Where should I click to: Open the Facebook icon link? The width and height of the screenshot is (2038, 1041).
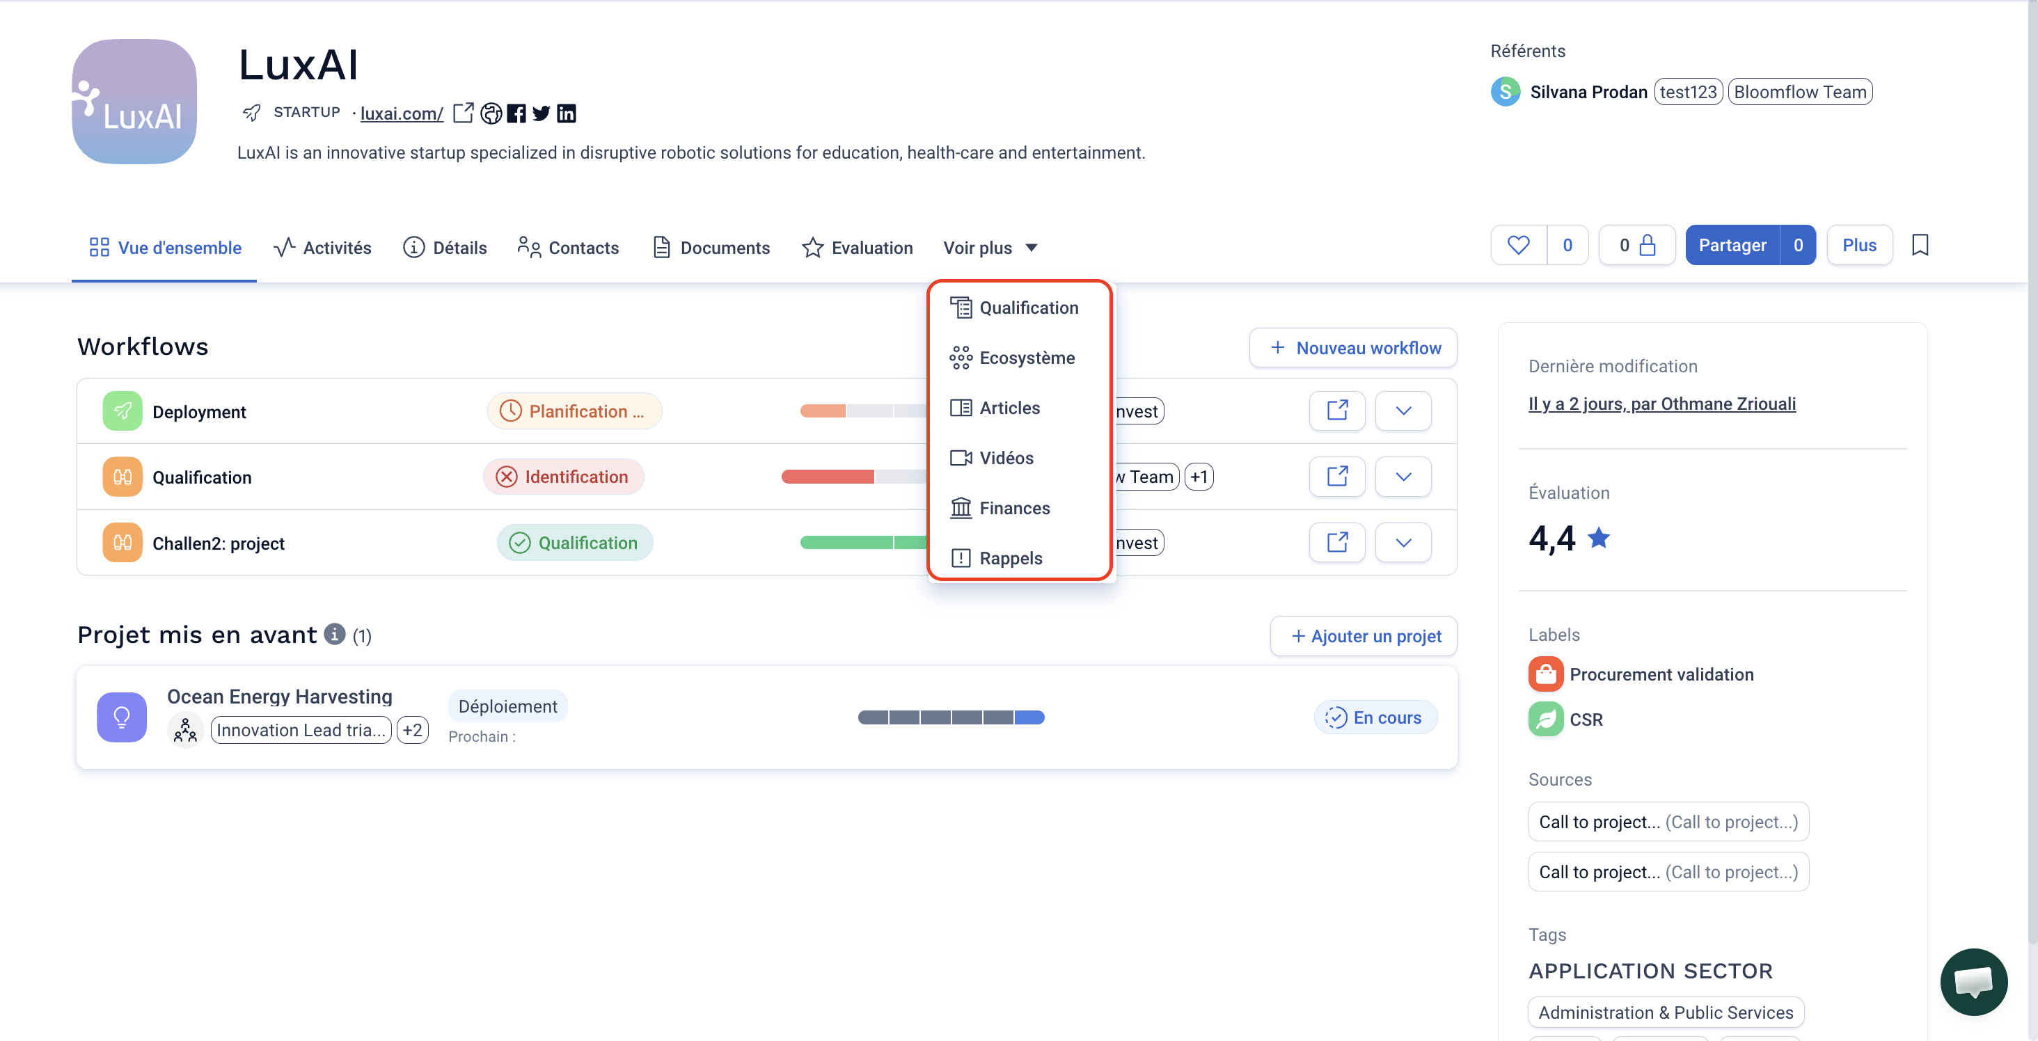coord(516,114)
